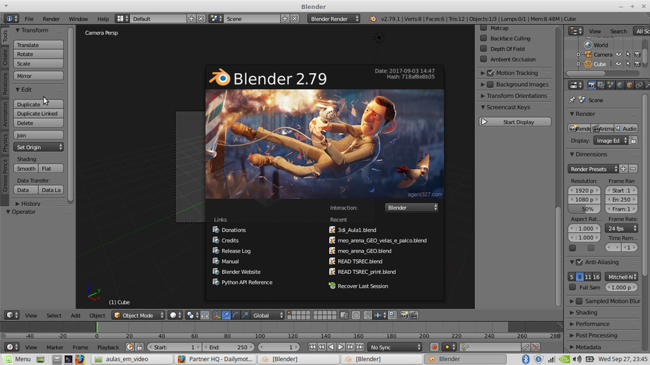
Task: Disable the Anti-Aliasing checkbox
Action: [579, 262]
